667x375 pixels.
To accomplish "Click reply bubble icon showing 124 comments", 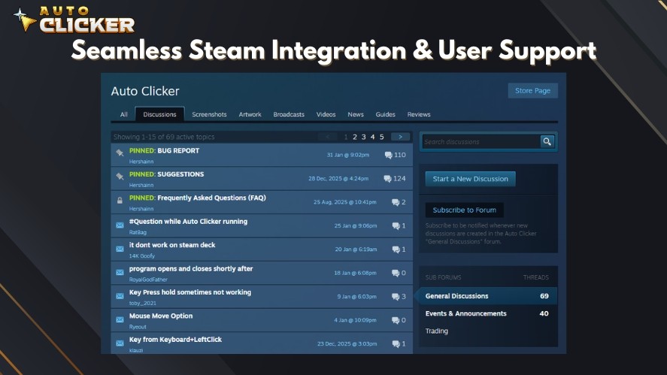I will pyautogui.click(x=387, y=179).
